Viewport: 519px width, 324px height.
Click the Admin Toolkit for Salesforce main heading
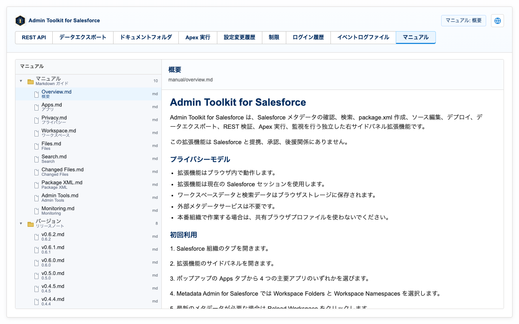[x=238, y=102]
